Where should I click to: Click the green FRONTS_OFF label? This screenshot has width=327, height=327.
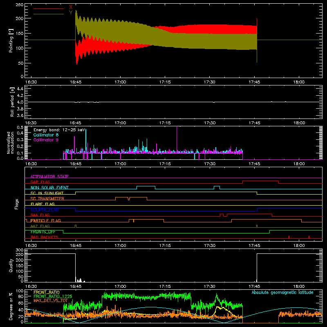pyautogui.click(x=43, y=232)
